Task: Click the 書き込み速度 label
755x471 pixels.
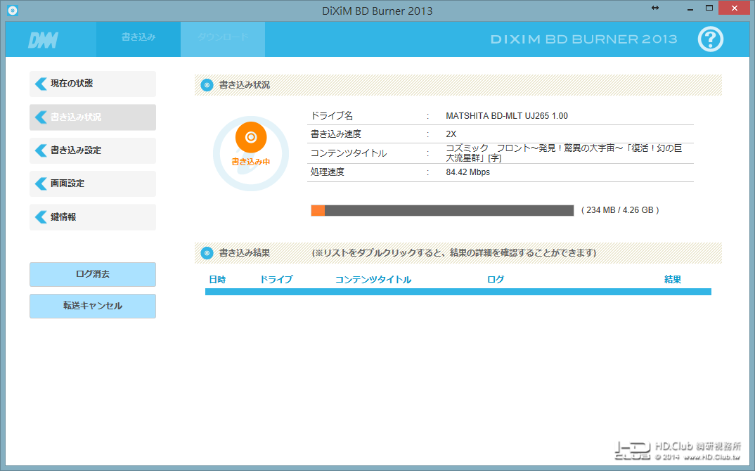Action: tap(335, 134)
